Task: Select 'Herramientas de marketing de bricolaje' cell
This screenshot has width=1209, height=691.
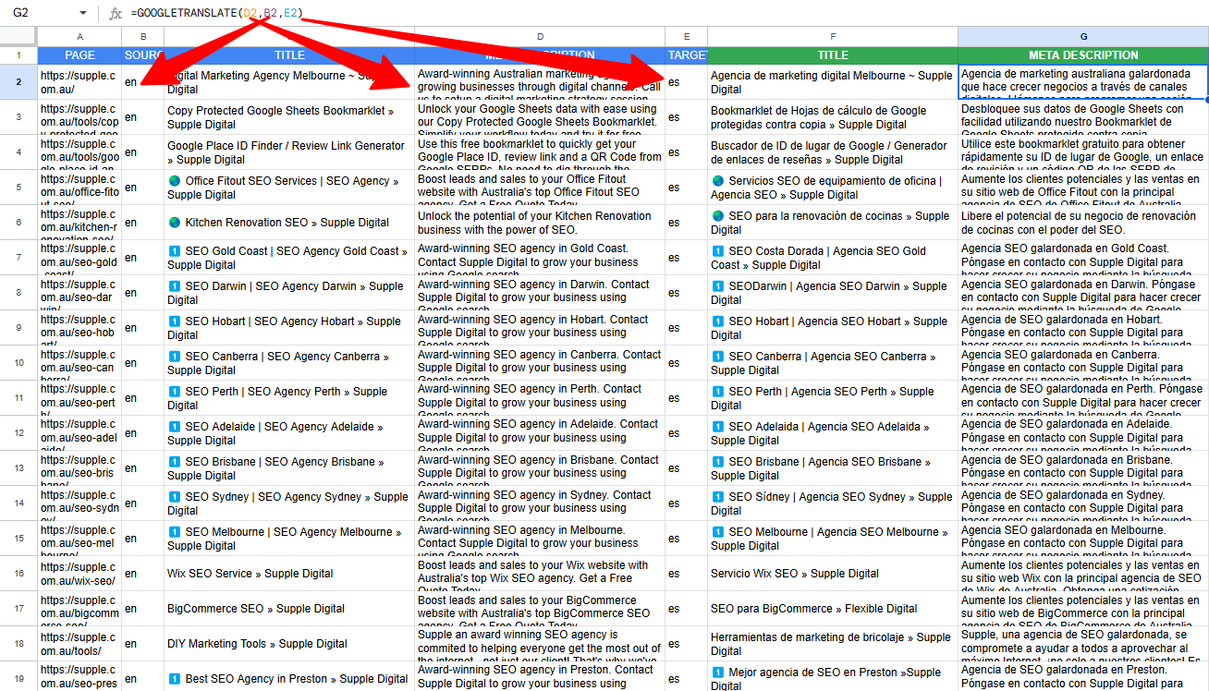Action: tap(833, 644)
